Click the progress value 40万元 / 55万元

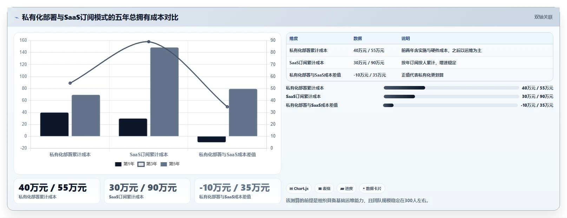coord(538,88)
